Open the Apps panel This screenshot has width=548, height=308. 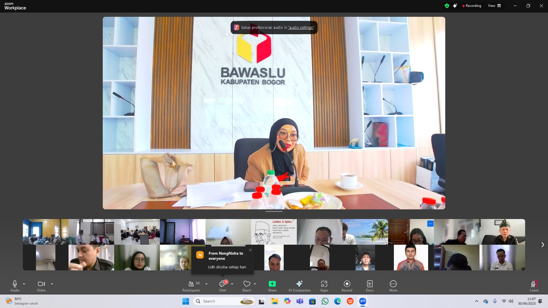pyautogui.click(x=324, y=286)
